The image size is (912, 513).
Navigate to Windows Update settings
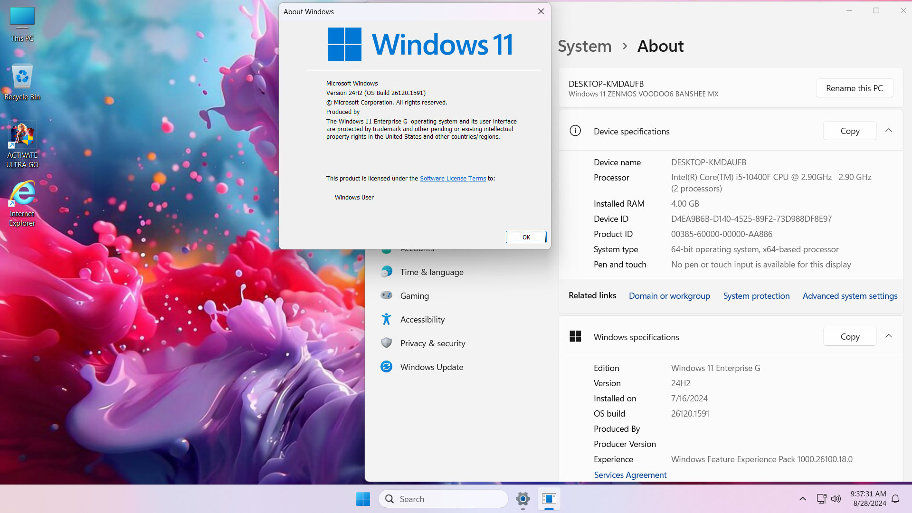pos(431,367)
